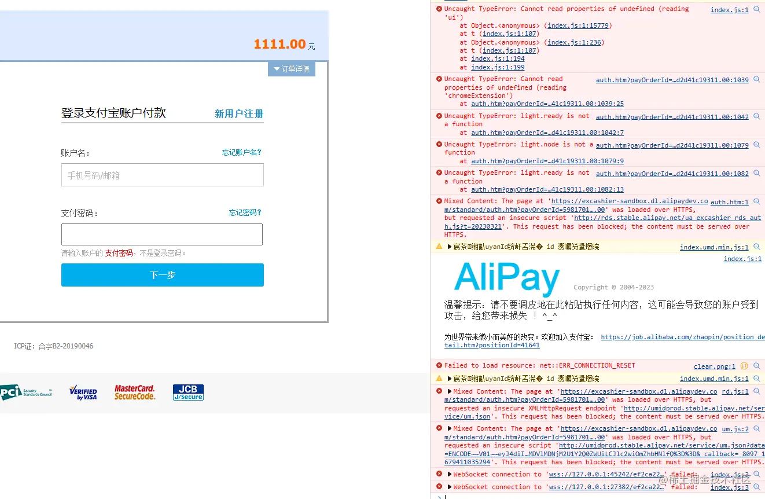Open the clear.png:1 source link
The height and width of the screenshot is (499, 765).
[x=715, y=366]
